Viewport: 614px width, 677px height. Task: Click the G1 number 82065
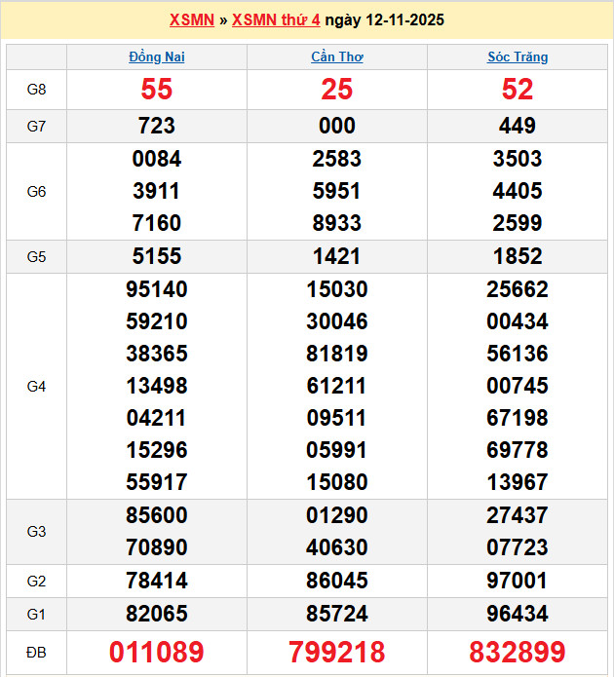(x=156, y=614)
